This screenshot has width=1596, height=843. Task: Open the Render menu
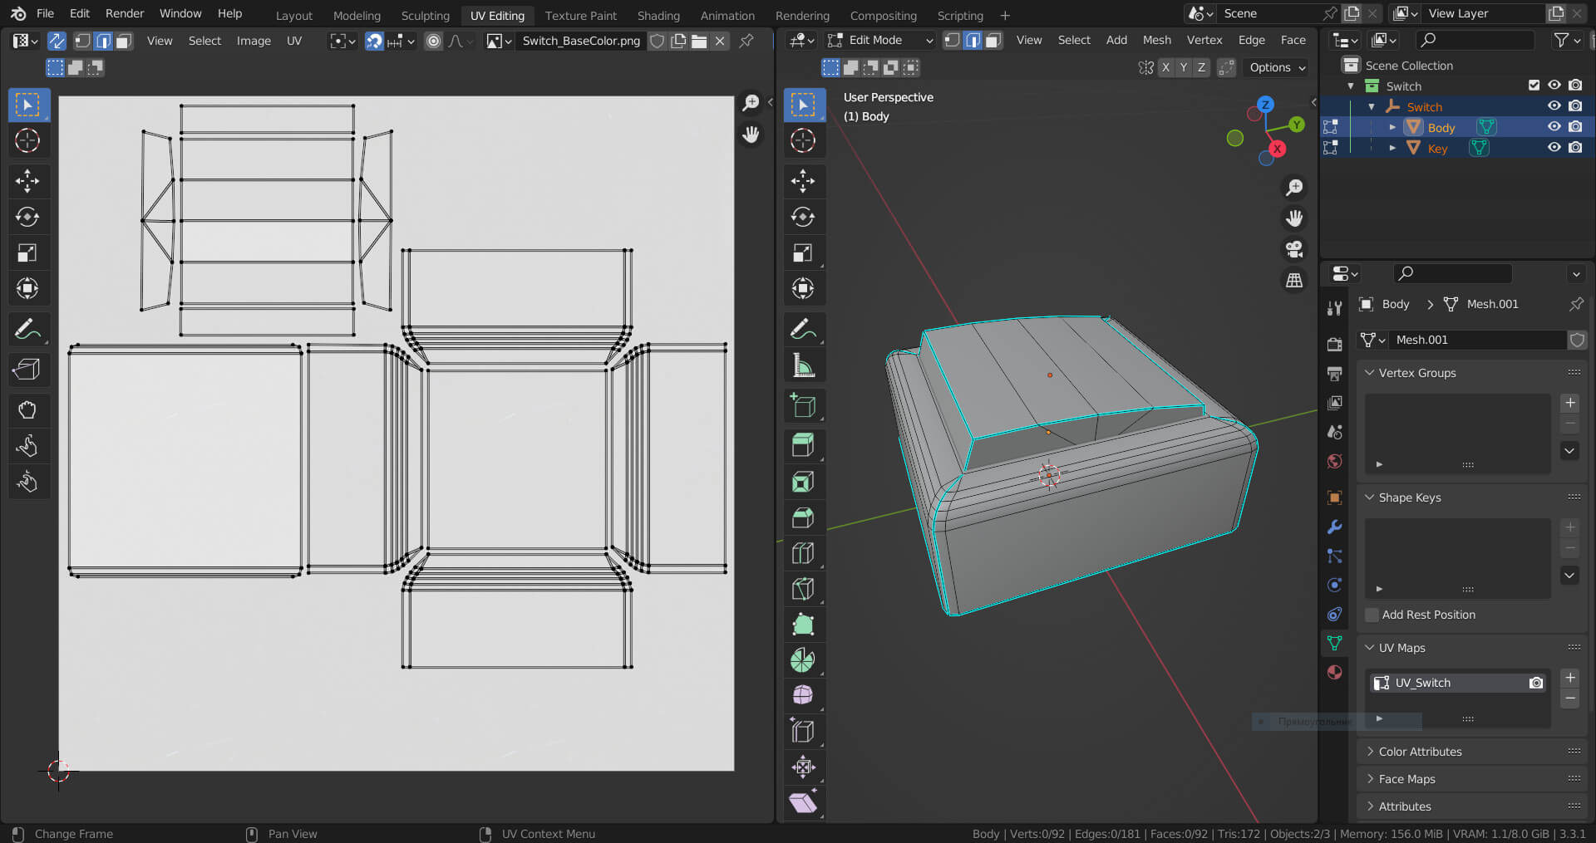point(125,13)
